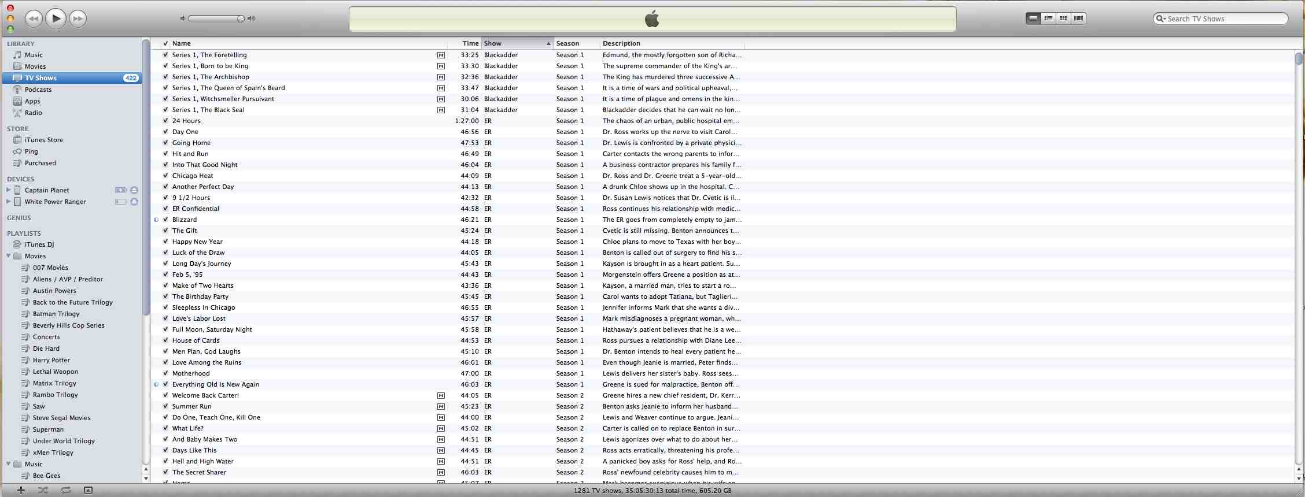
Task: Mute using the low-volume speaker icon
Action: click(183, 18)
